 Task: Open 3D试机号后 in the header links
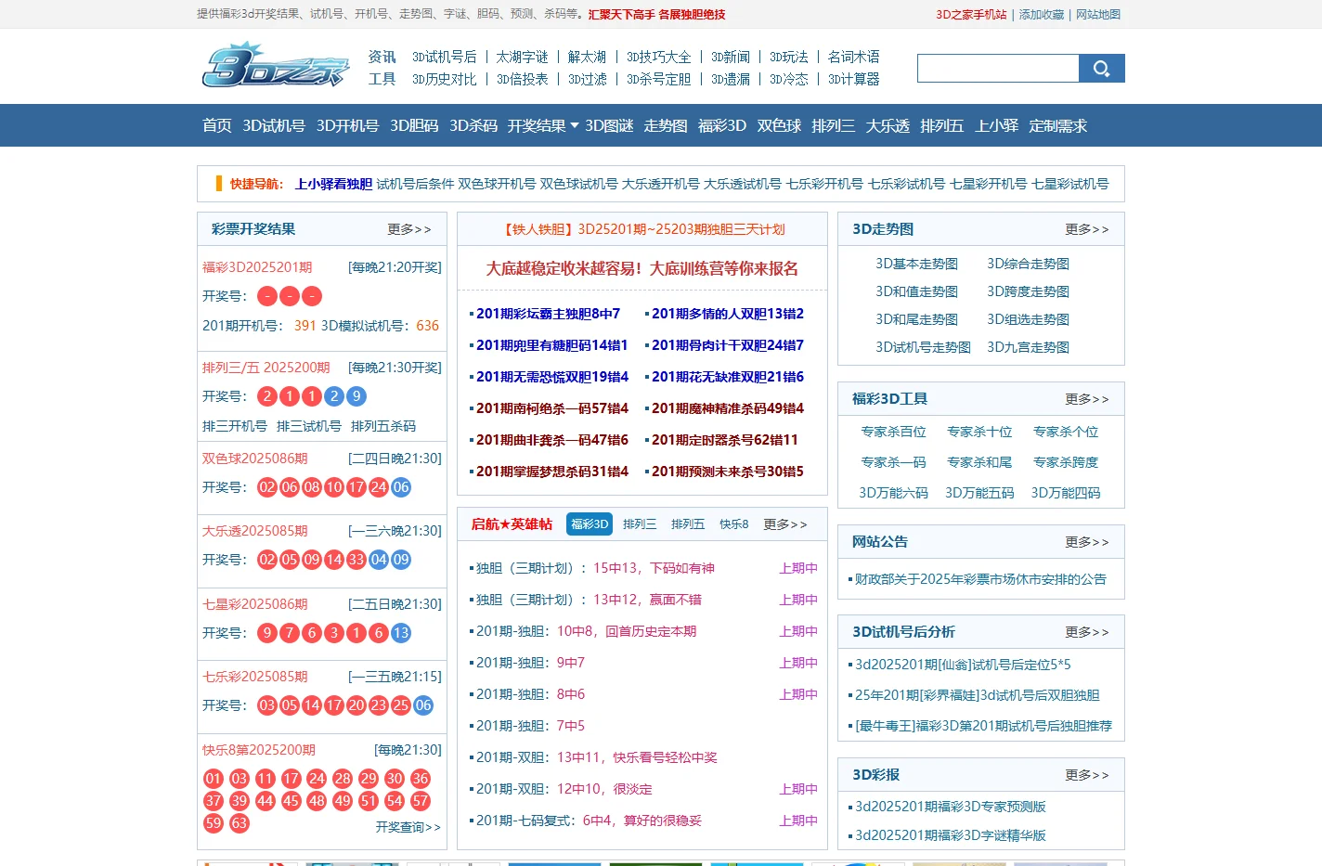click(444, 58)
